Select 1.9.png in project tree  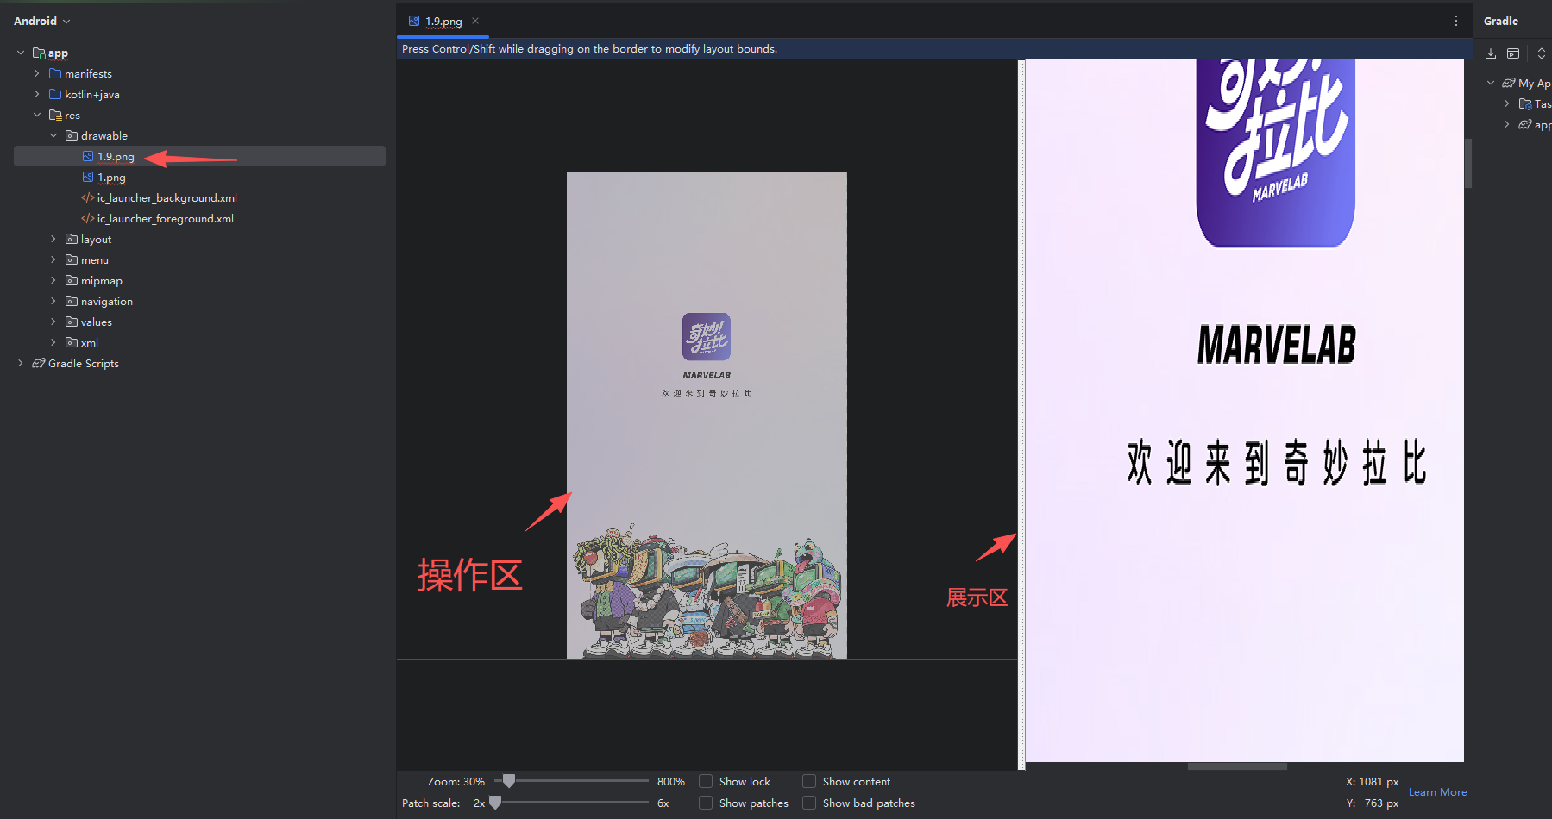(199, 156)
